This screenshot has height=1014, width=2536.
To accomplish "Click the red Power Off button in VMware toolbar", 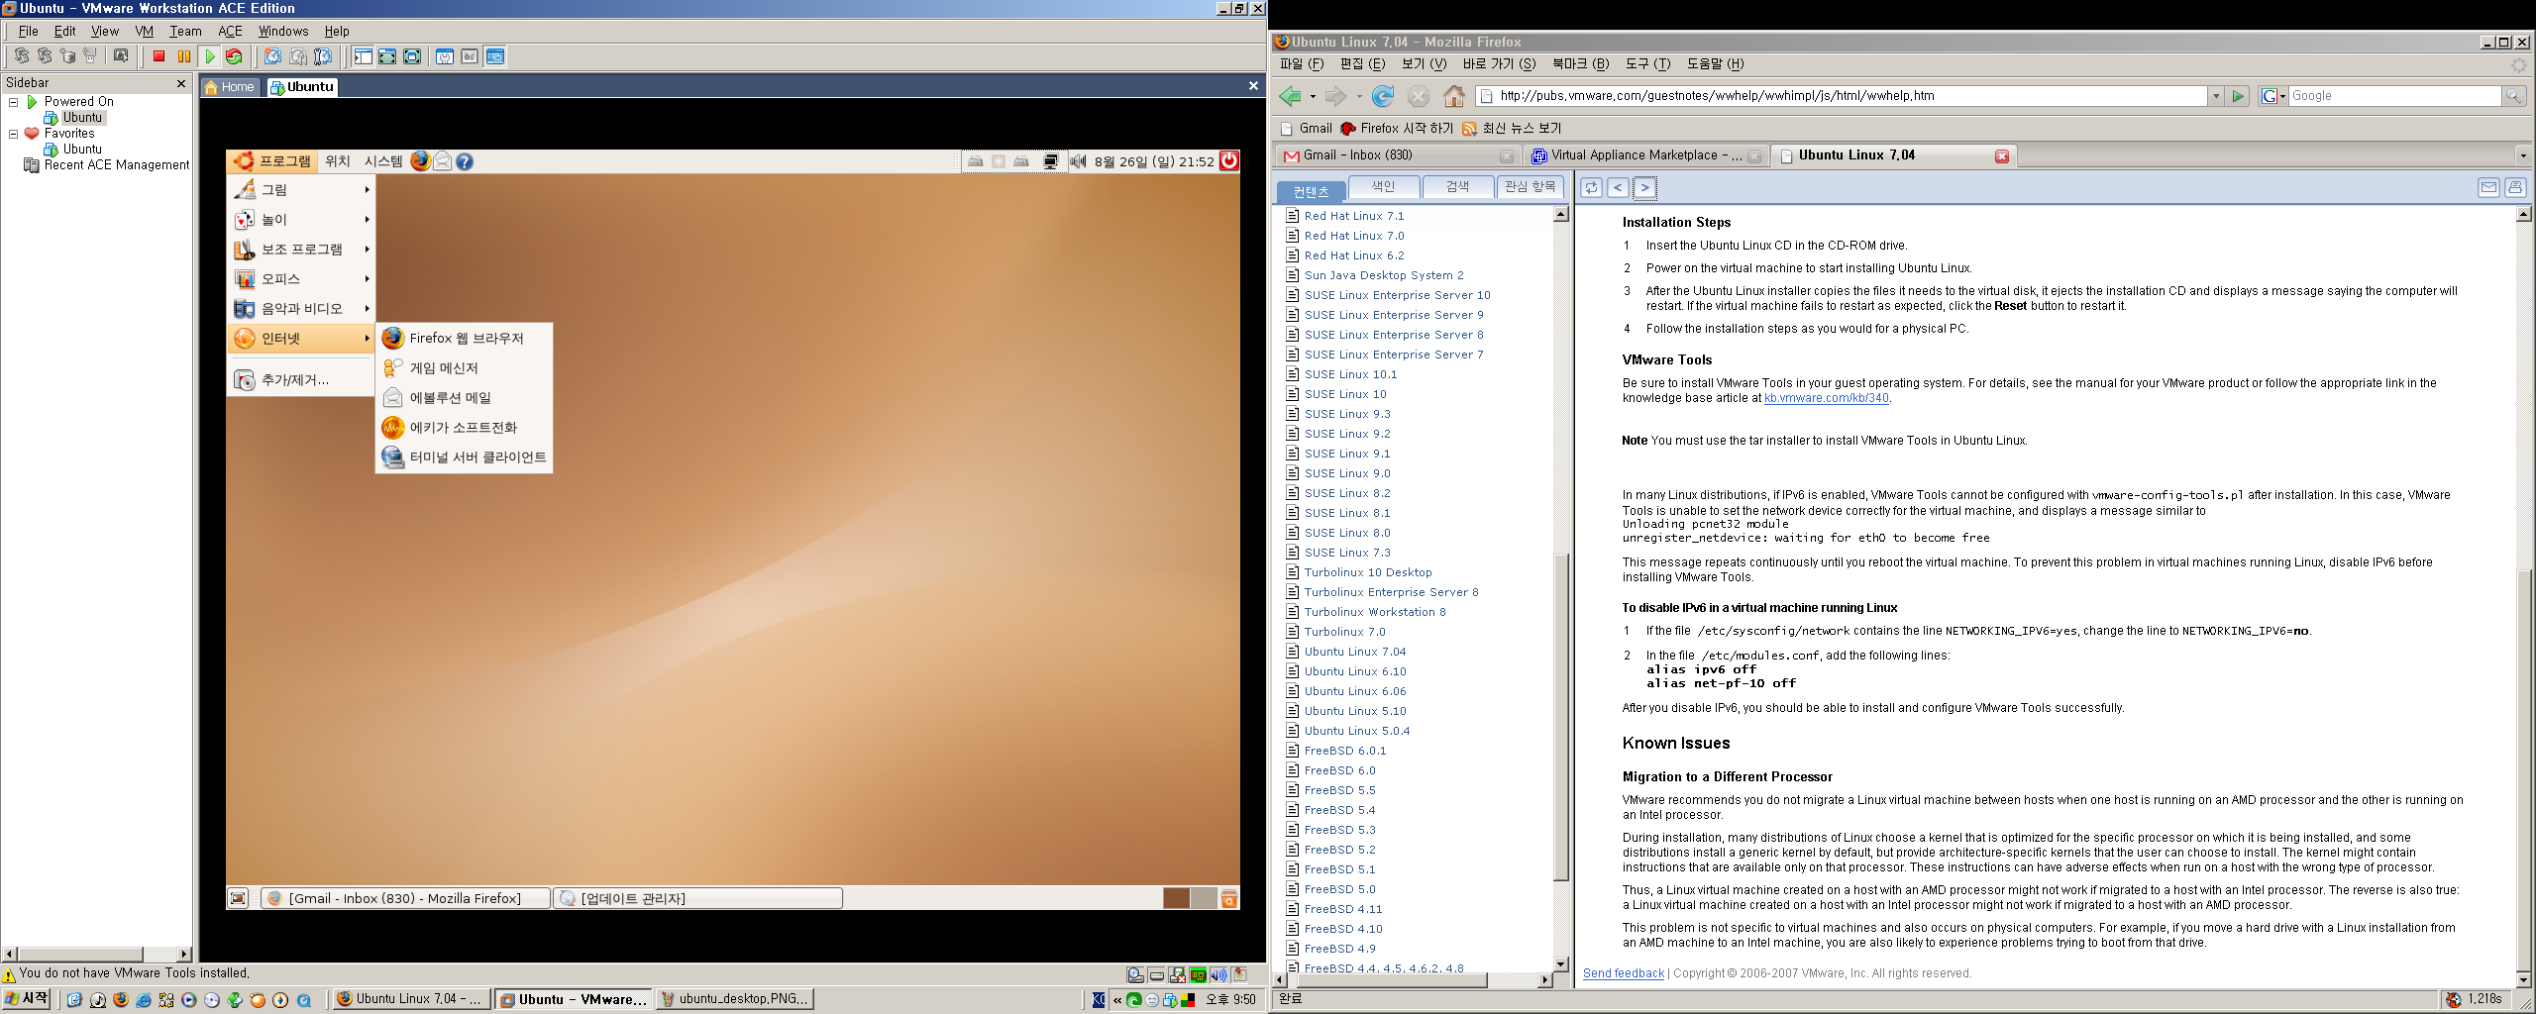I will tap(158, 56).
